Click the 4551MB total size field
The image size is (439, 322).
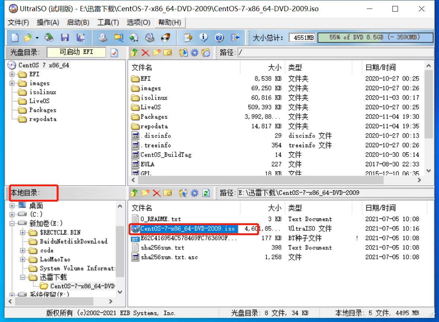pyautogui.click(x=302, y=38)
